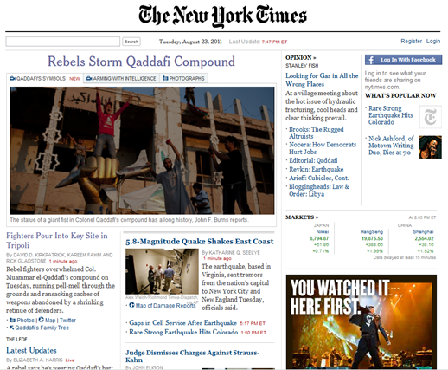
Task: Click the Shanghai index value 2,554.02
Action: pyautogui.click(x=424, y=238)
